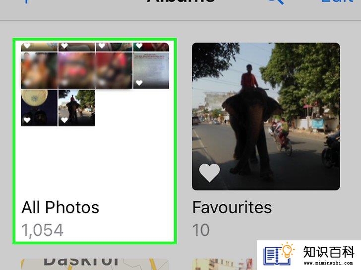
Task: Tap heart icon on clock thumbnail
Action: [x=27, y=120]
